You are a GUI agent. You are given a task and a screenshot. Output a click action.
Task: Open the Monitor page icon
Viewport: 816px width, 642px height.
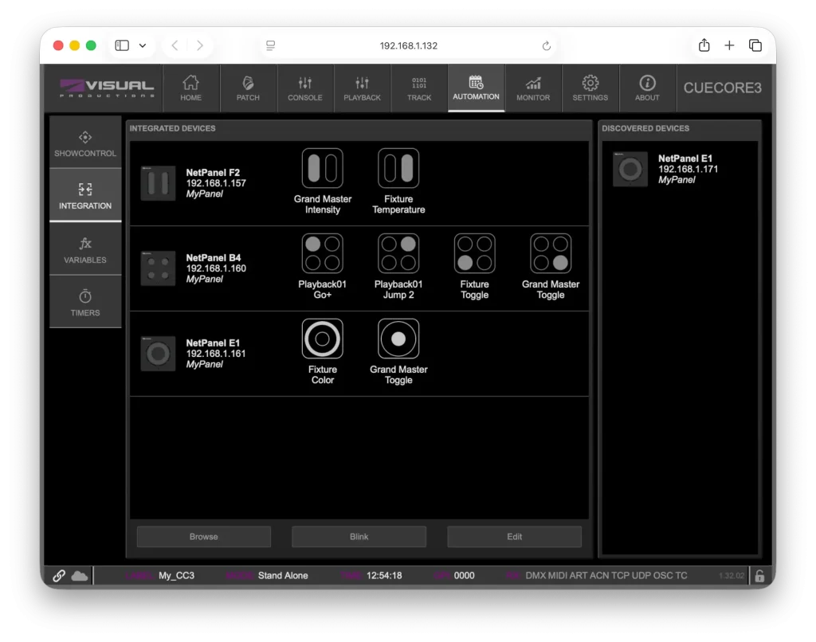pos(533,88)
